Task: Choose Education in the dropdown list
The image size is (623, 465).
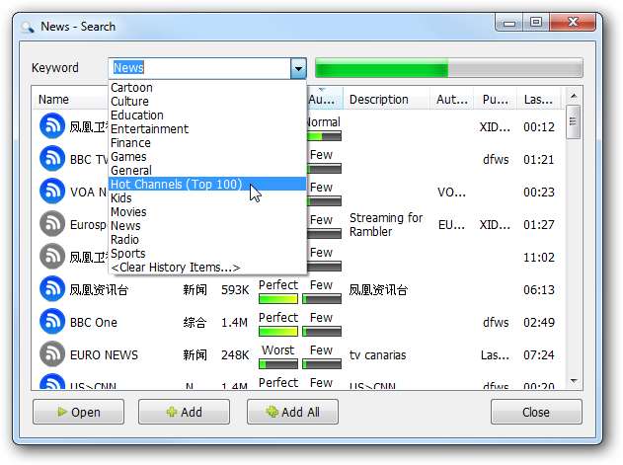Action: [x=207, y=116]
